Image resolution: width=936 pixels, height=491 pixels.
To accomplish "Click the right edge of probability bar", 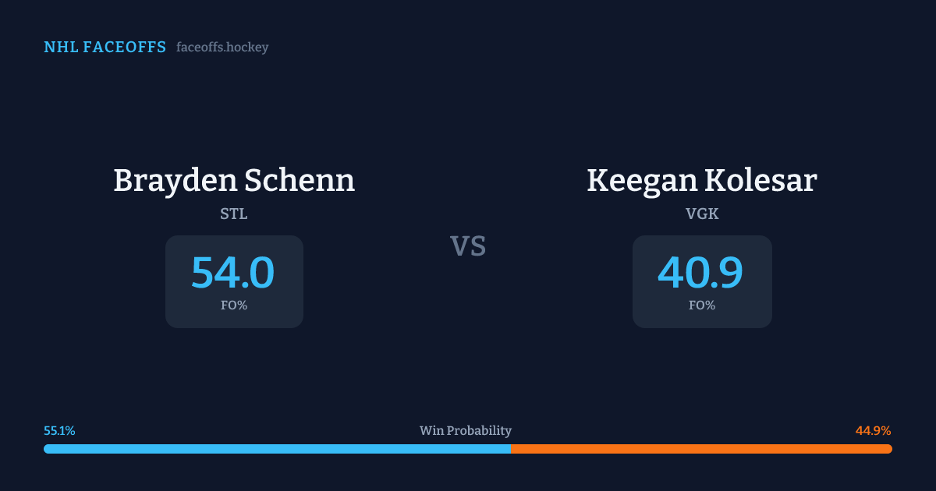I will coord(890,449).
